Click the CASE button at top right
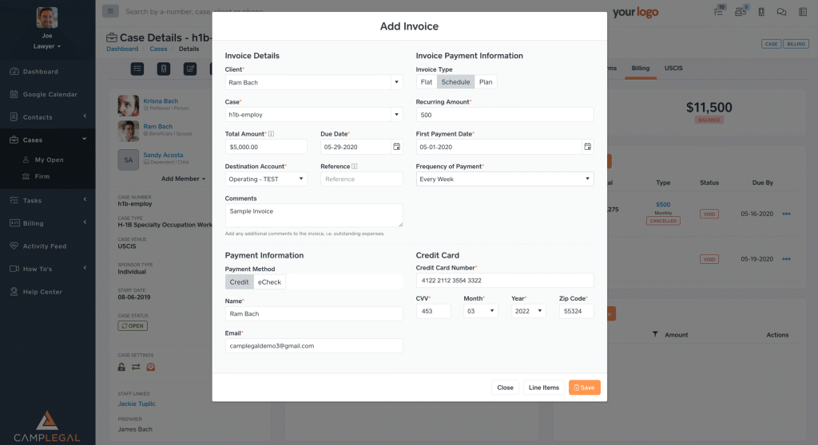The width and height of the screenshot is (818, 445). (x=771, y=44)
